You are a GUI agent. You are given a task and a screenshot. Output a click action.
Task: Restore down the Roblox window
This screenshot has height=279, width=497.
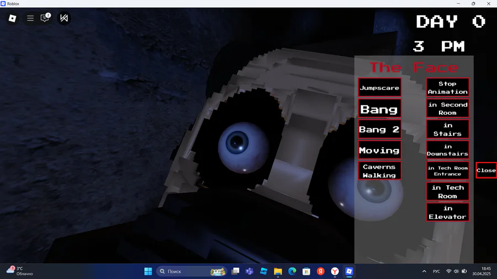point(473,4)
